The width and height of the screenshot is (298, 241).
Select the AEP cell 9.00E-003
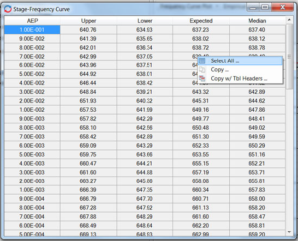coord(32,119)
